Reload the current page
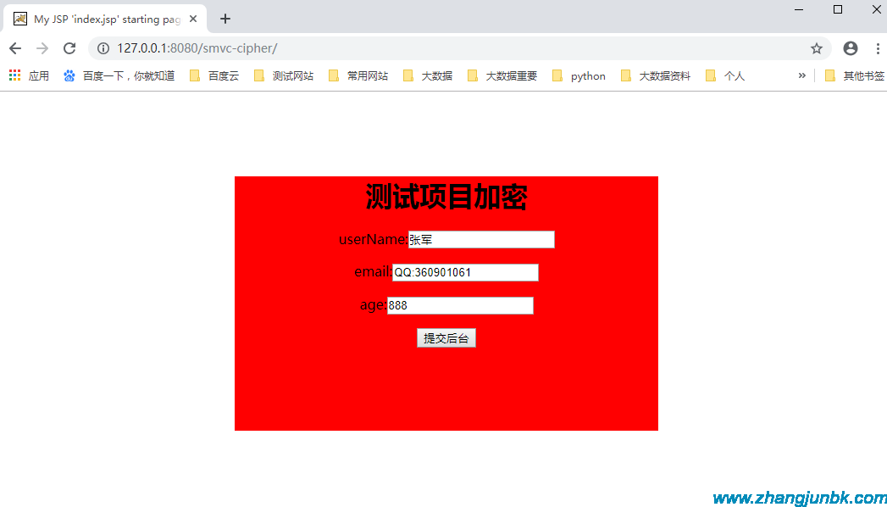 [x=69, y=48]
